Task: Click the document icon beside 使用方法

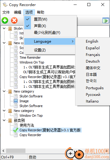Action: 16,125
